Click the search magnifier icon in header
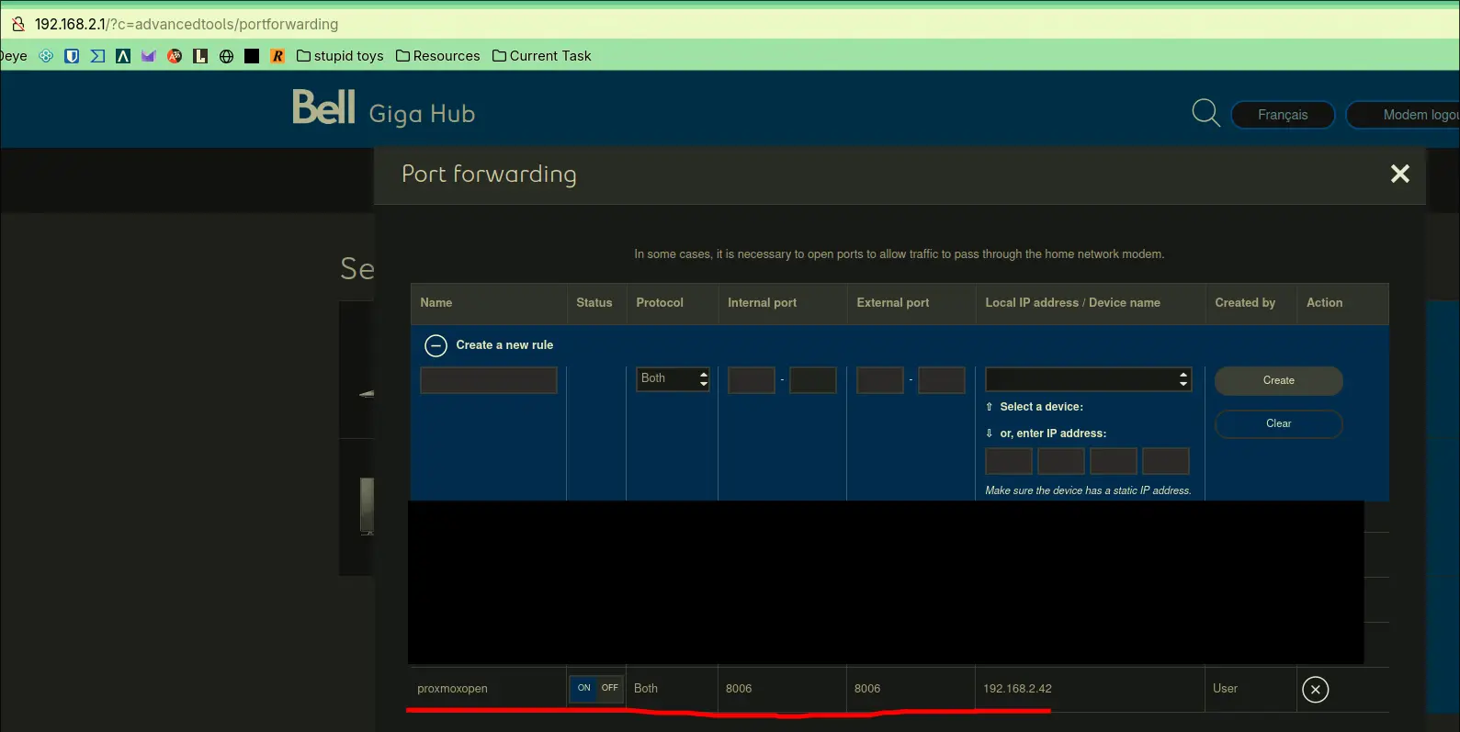This screenshot has height=732, width=1460. (x=1205, y=113)
